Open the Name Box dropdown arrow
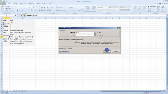The height and width of the screenshot is (94, 168). point(16,16)
